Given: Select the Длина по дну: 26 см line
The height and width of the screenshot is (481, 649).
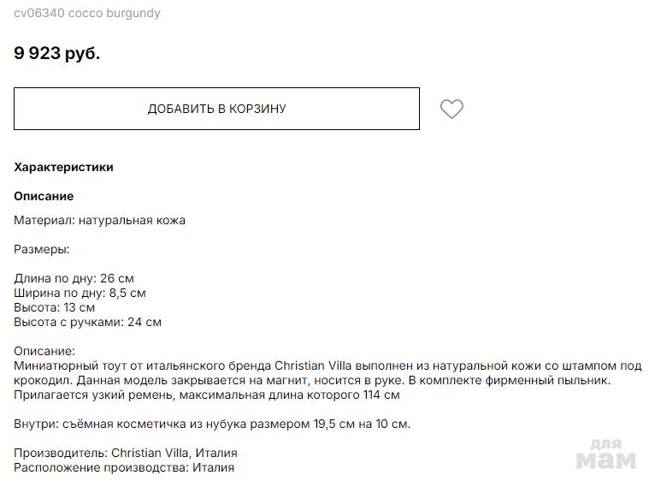Looking at the screenshot, I should (x=74, y=278).
